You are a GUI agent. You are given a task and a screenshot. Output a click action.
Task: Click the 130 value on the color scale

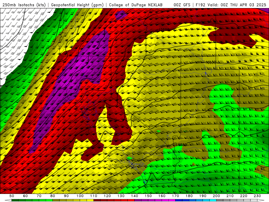(121, 196)
